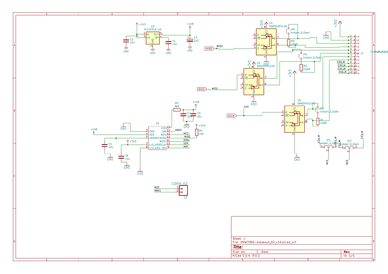
Task: Select capacitor C4 below the +1V8 rail
Action: [x=103, y=145]
